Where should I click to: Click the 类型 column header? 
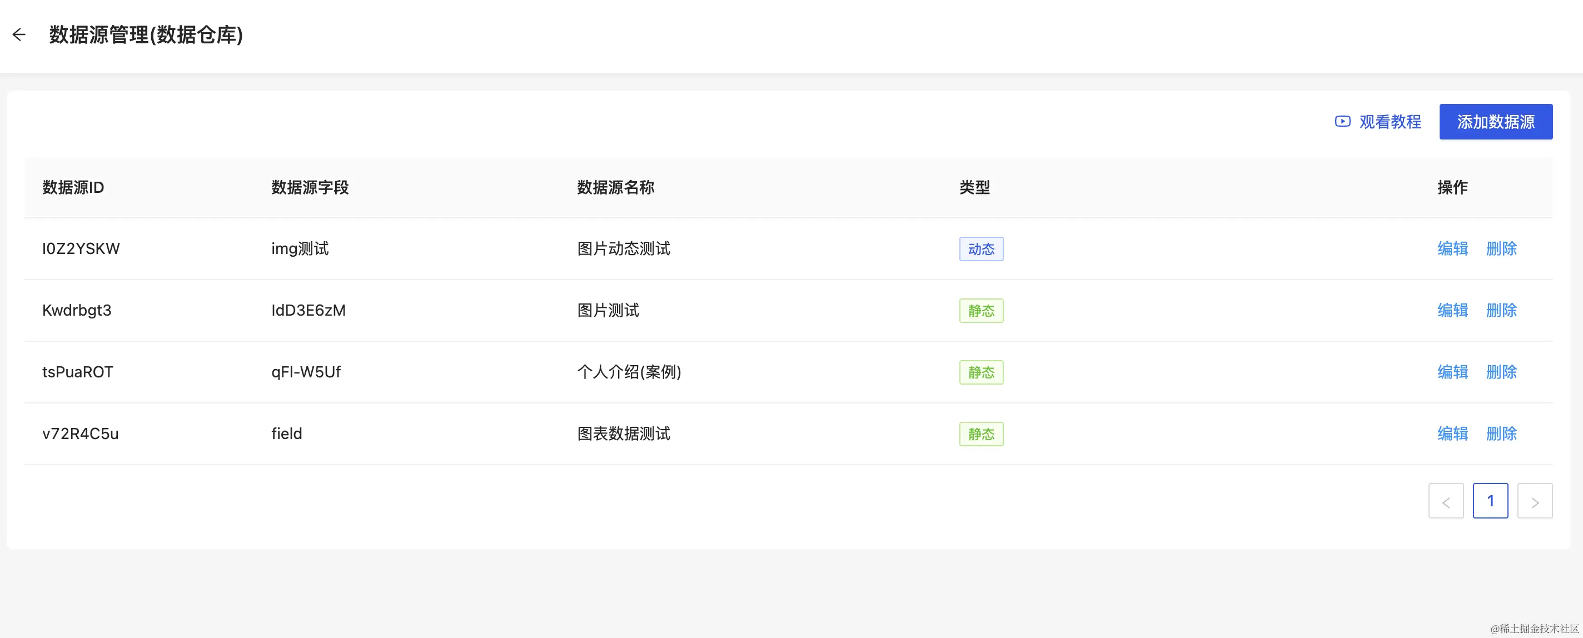[974, 187]
